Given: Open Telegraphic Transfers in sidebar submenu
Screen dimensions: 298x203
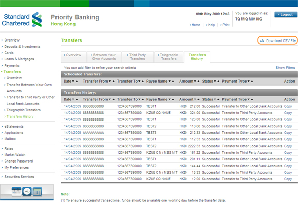Looking at the screenshot, I should point(23,110).
